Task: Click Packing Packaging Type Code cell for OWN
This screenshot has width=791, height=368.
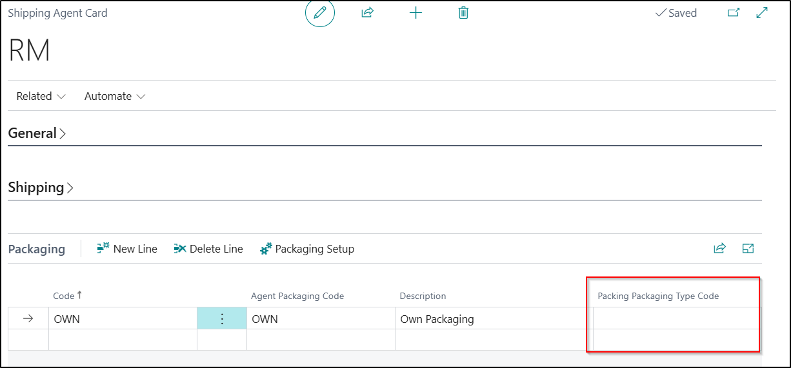Action: pos(675,319)
